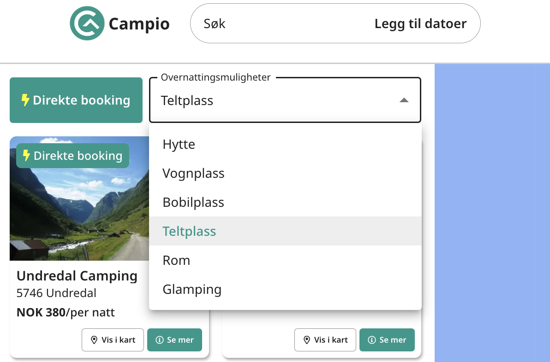
Task: Open Legg til datoer date picker
Action: [420, 23]
